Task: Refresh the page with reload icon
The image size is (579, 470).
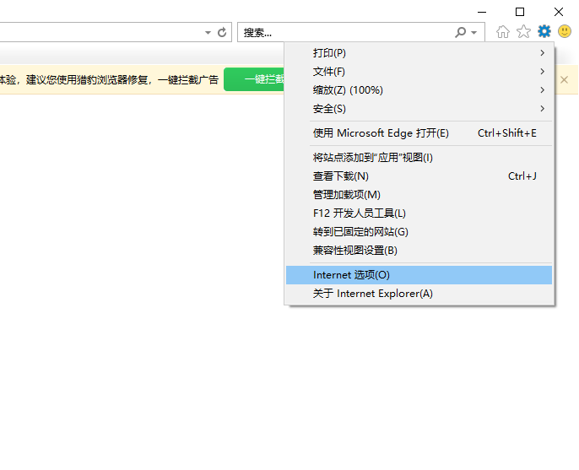Action: [222, 33]
